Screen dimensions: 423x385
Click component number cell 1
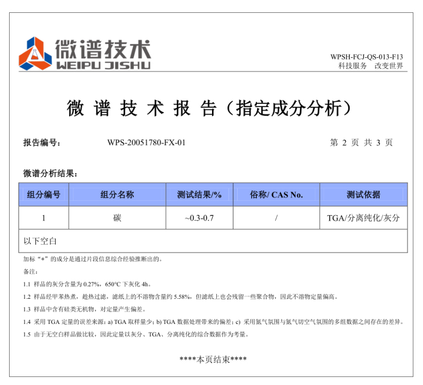[x=44, y=218]
